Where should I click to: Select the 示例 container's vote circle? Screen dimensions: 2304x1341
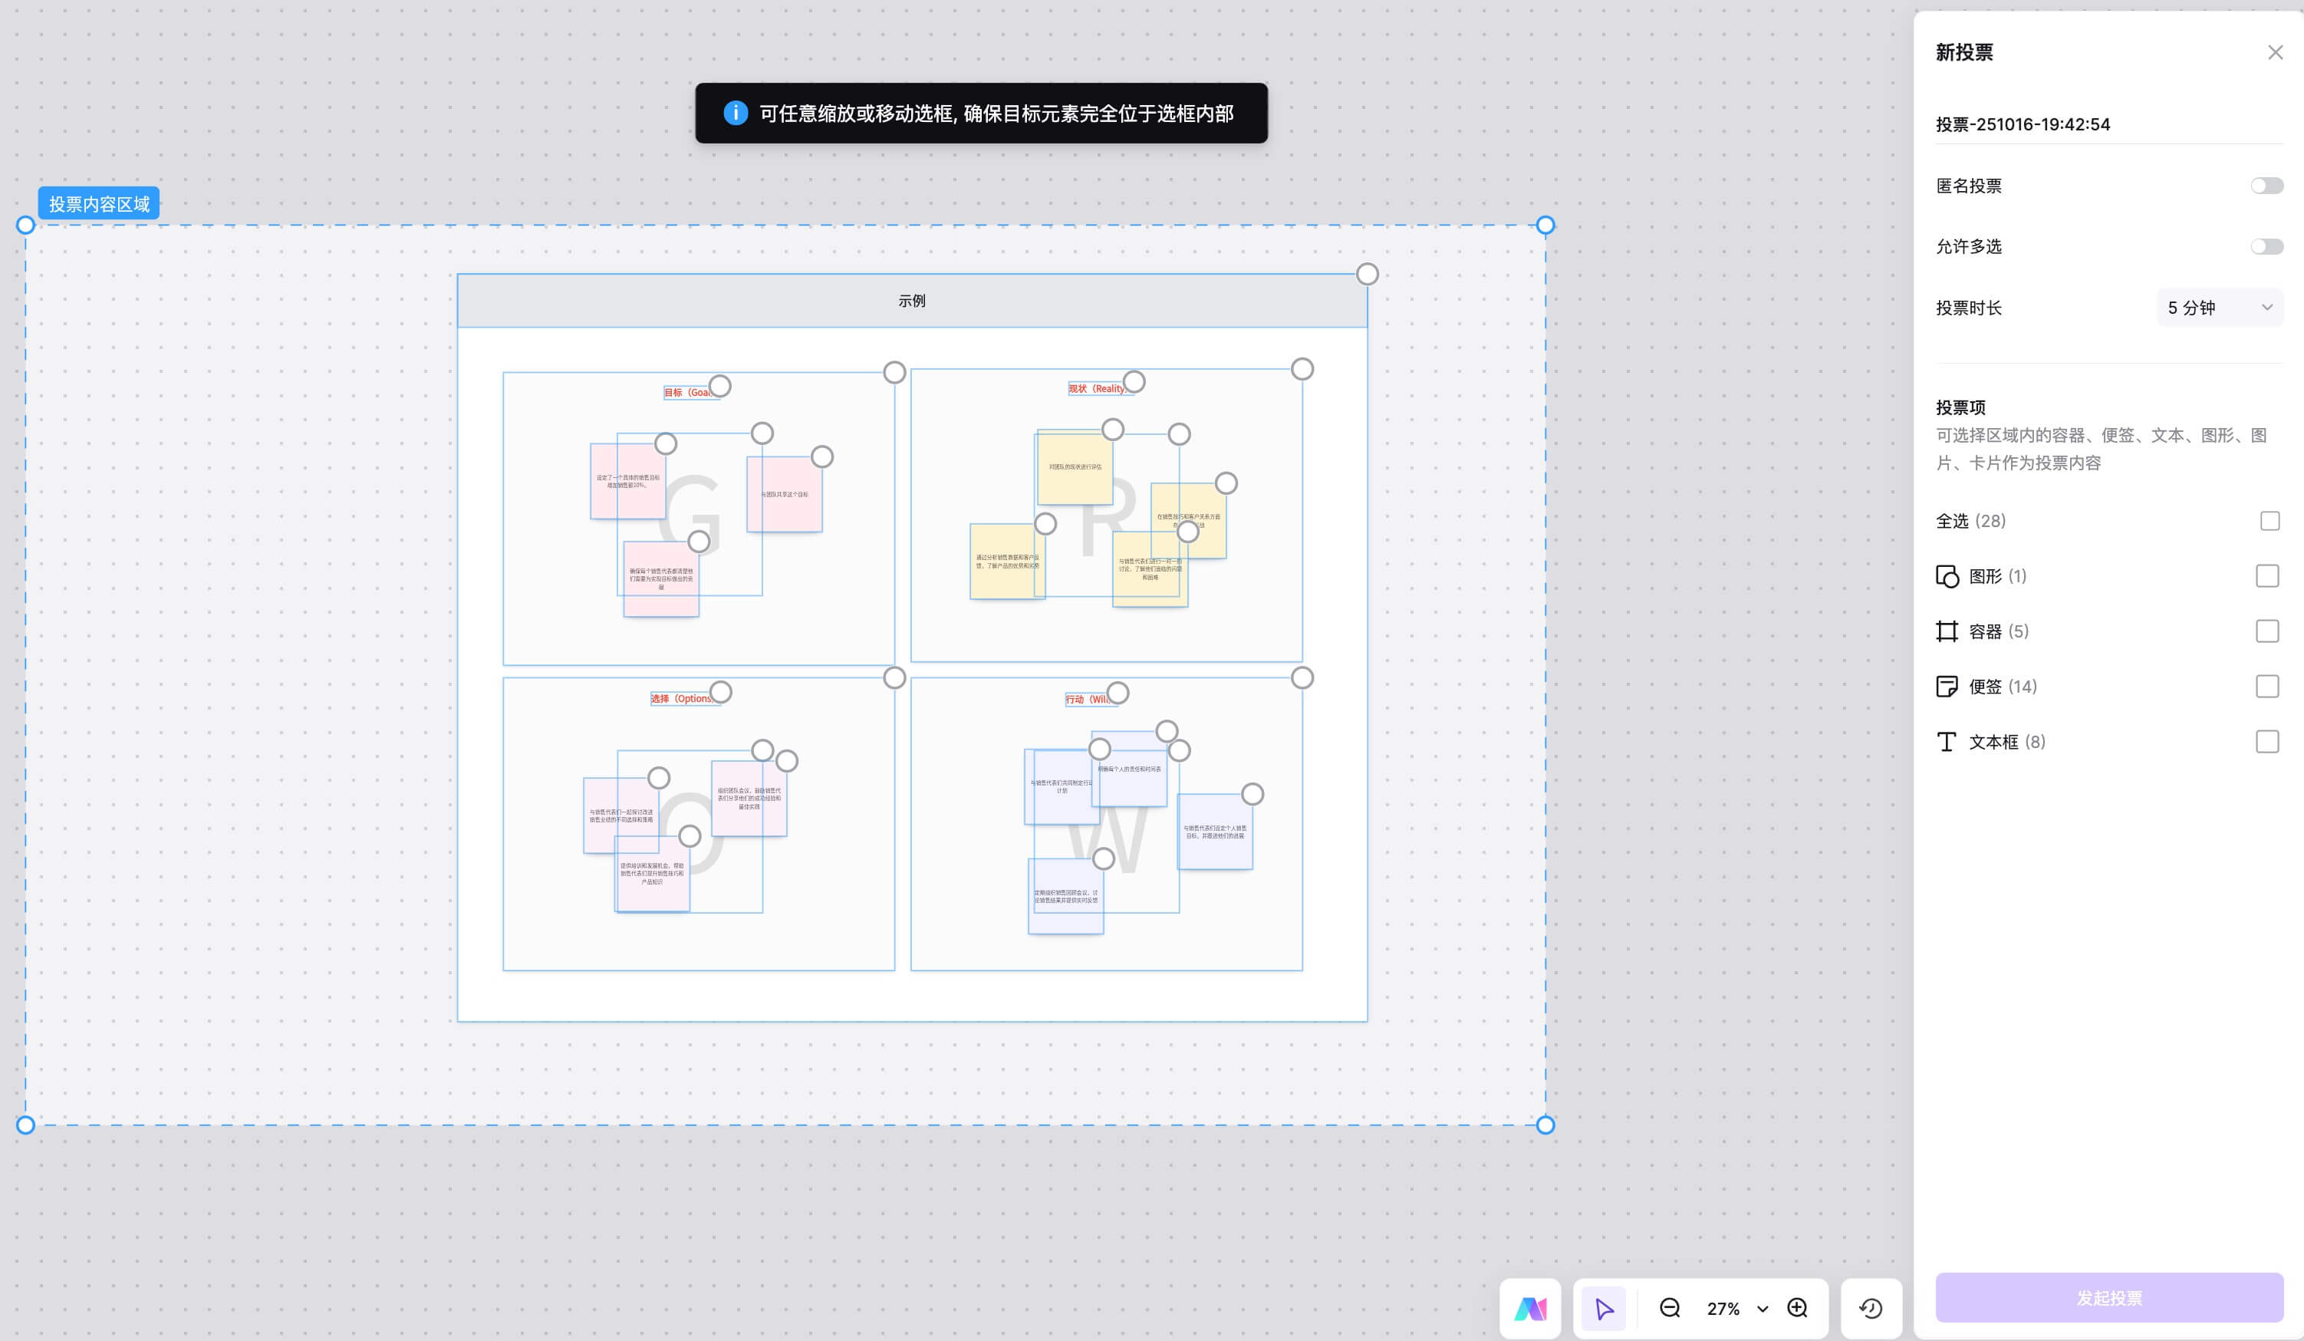1367,274
